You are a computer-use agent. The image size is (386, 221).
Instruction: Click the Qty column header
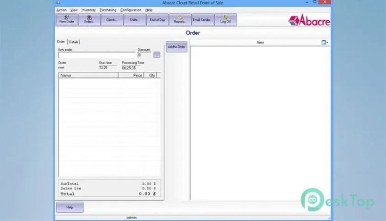click(150, 75)
